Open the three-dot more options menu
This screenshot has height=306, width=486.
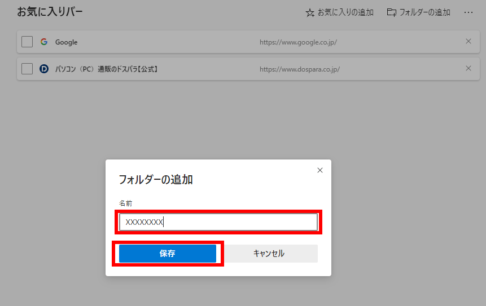pos(469,12)
